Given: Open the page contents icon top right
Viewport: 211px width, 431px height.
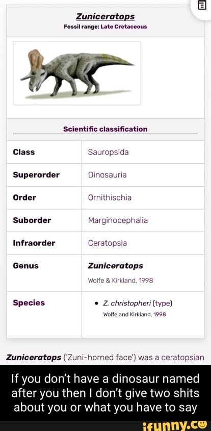Looking at the screenshot, I should (202, 5).
